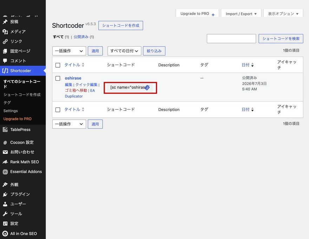This screenshot has width=309, height=239.
Task: Click the sort arrows beside top 日付 header
Action: [x=252, y=65]
